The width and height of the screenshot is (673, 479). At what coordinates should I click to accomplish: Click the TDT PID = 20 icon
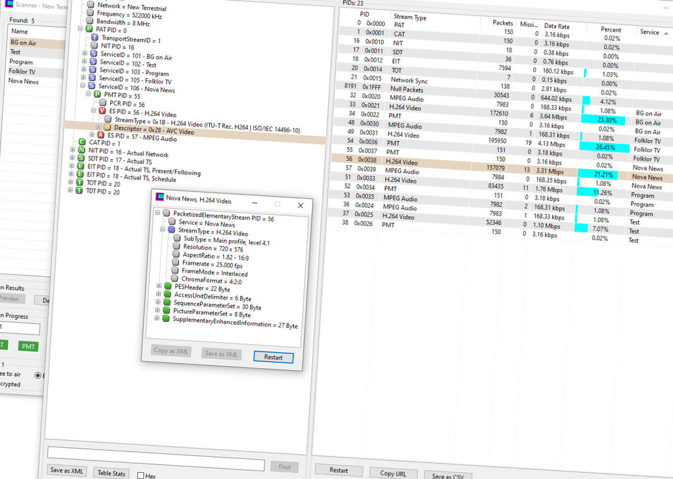[x=79, y=190]
